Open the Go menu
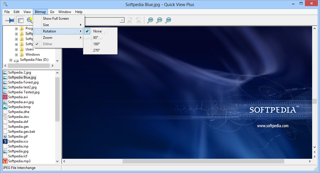Image resolution: width=320 pixels, height=173 pixels. (x=52, y=12)
